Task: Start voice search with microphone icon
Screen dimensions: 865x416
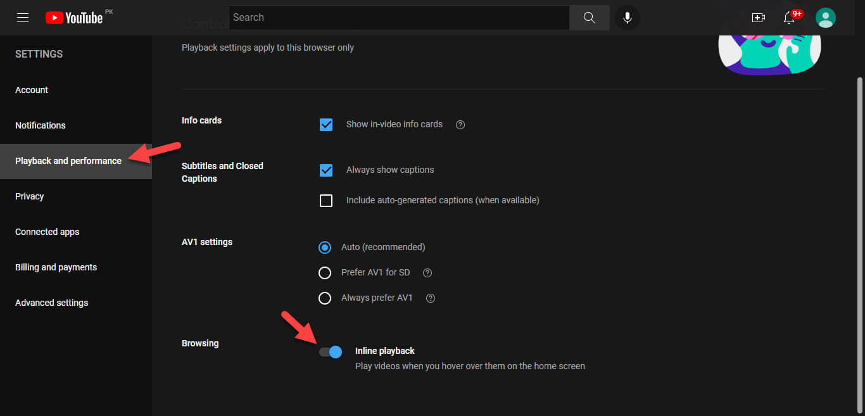Action: (x=627, y=18)
